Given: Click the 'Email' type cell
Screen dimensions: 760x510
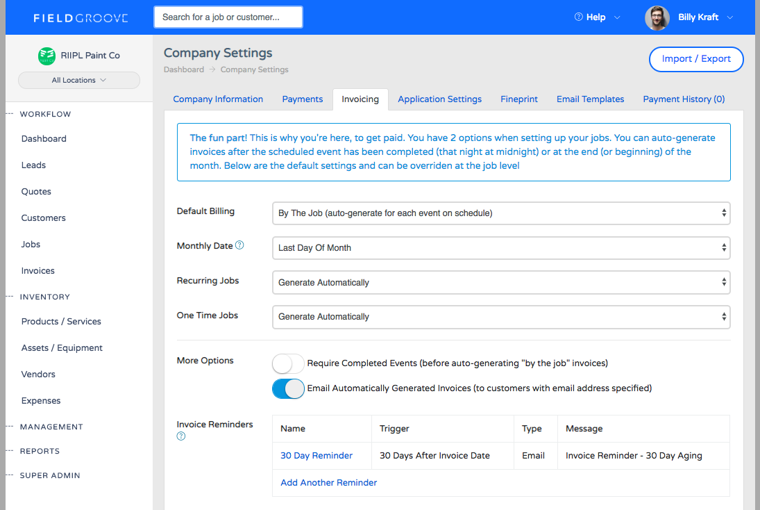Looking at the screenshot, I should [x=536, y=456].
